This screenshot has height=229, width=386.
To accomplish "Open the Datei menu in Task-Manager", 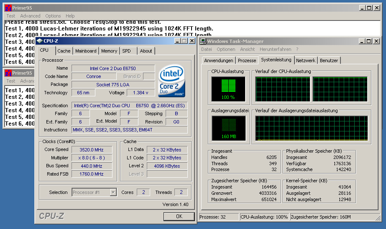I will [x=206, y=49].
